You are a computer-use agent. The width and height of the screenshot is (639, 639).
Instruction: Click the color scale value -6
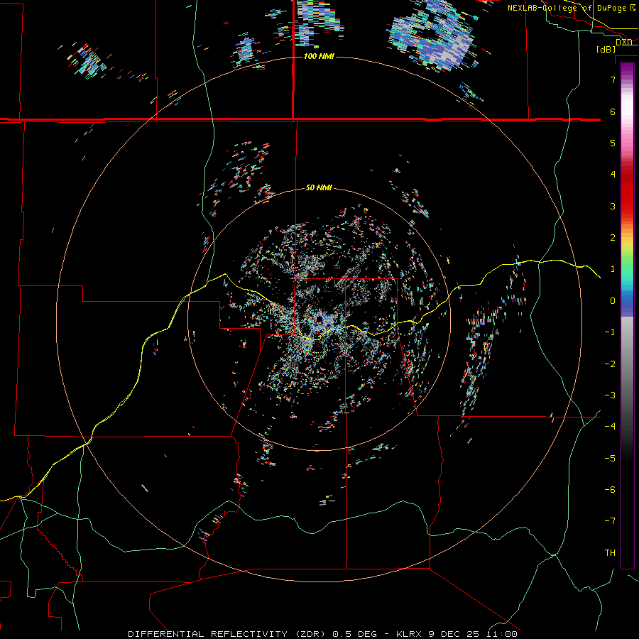coord(610,490)
